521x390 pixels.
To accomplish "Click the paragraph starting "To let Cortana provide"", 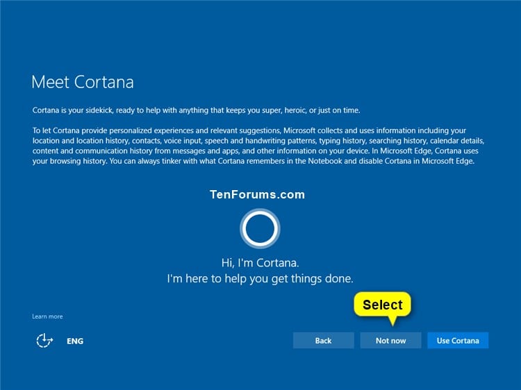I will point(258,146).
